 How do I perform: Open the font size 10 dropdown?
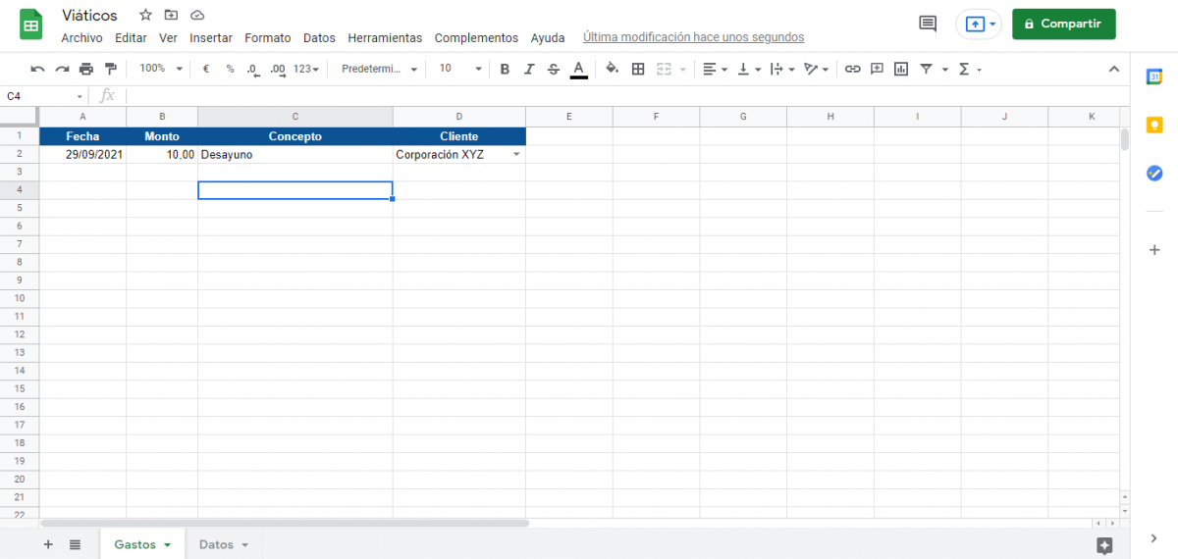460,69
